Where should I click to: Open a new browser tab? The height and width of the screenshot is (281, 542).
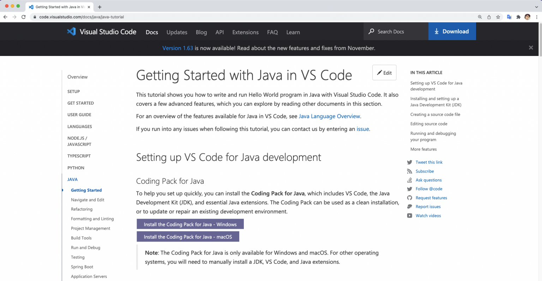100,7
